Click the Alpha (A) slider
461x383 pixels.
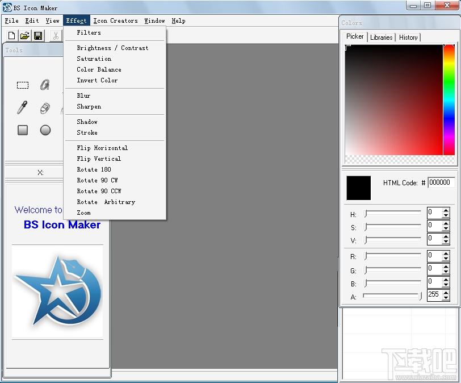coord(392,295)
